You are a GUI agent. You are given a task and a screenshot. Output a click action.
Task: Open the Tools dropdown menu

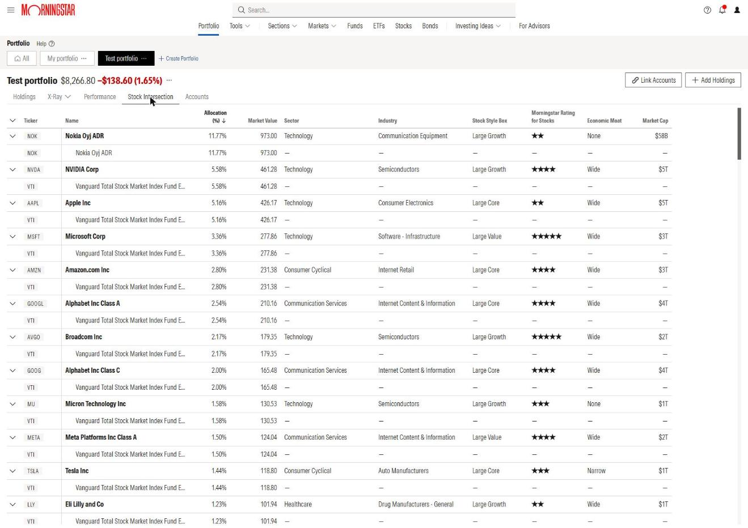coord(240,26)
